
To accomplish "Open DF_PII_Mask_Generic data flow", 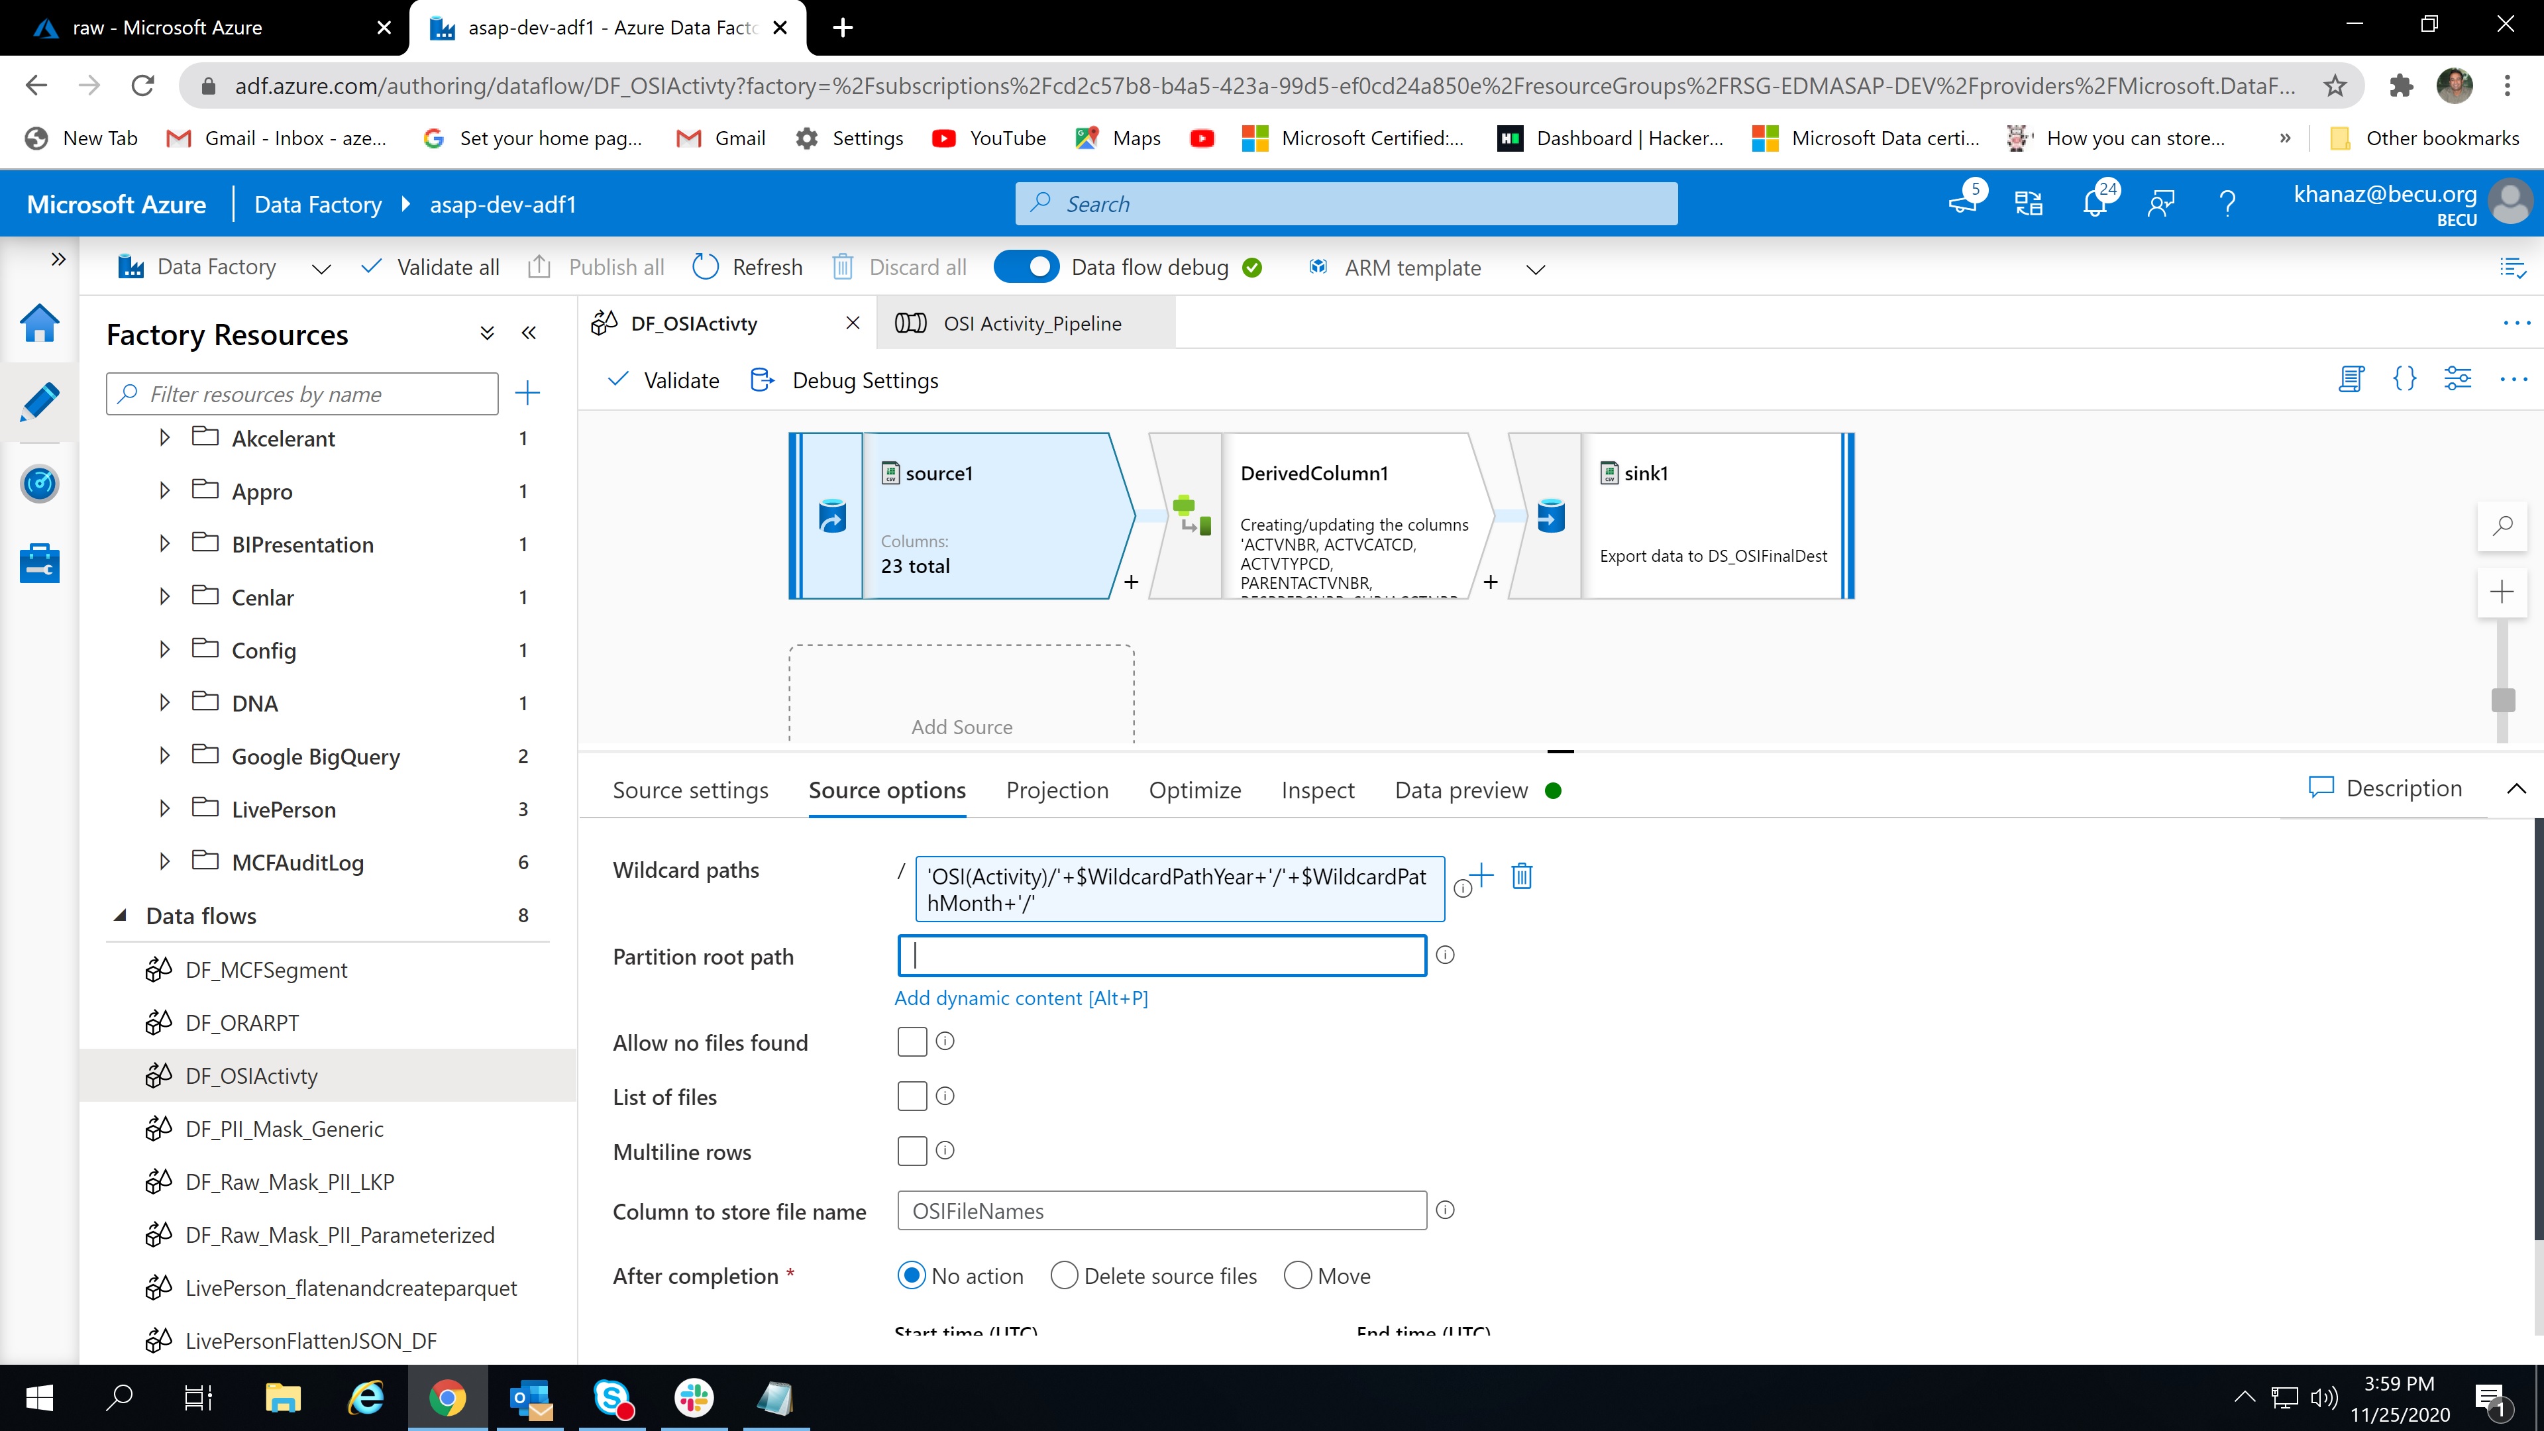I will coord(284,1129).
